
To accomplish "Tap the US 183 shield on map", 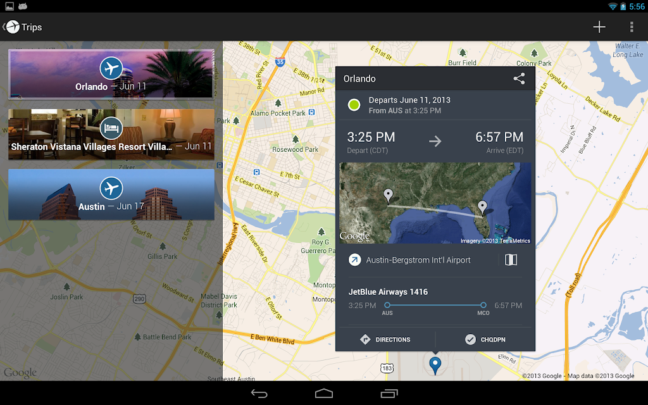I will point(387,368).
